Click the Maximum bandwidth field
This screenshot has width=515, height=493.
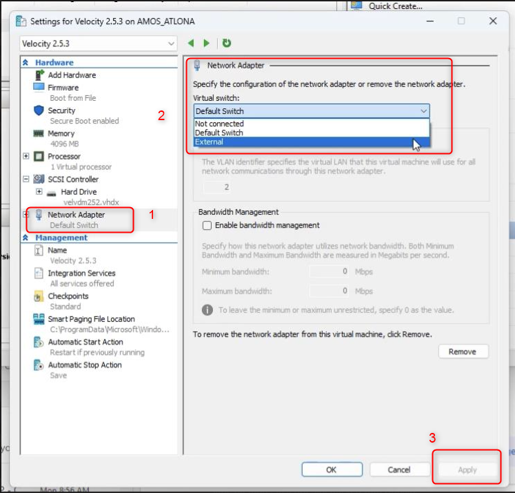point(329,291)
